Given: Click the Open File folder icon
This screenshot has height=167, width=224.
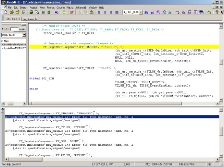Looking at the screenshot, I should (x=12, y=12).
